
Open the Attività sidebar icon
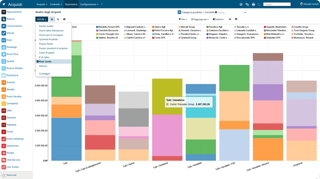click(4, 33)
